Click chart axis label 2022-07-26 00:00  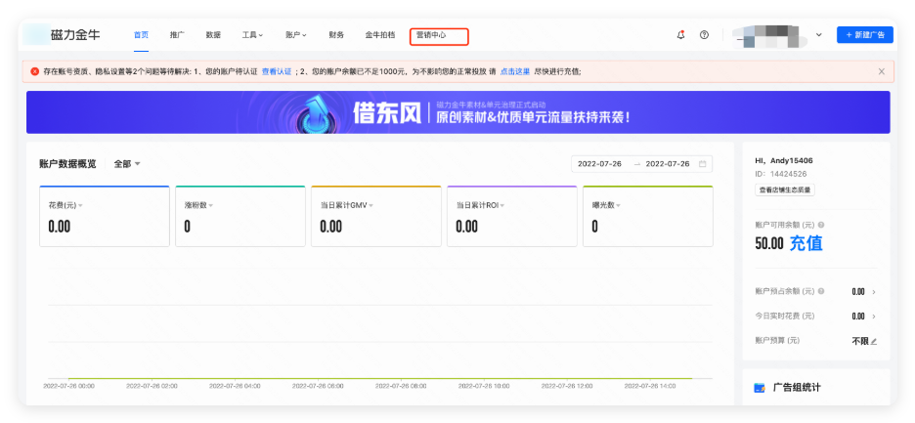point(68,386)
